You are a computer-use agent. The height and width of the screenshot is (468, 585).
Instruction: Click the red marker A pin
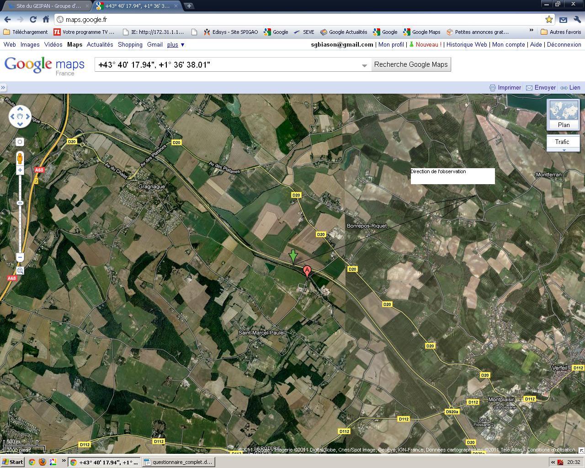tap(307, 271)
